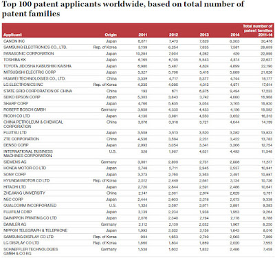Select the 'CANON INC' row name

14,41
